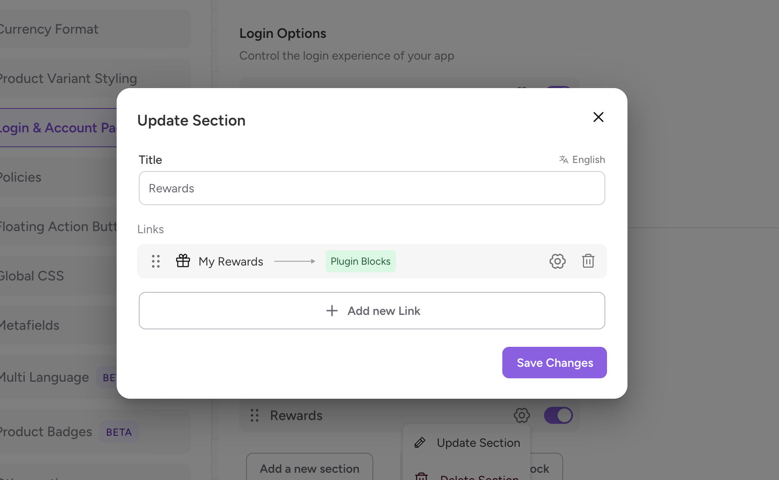
Task: Click the My Rewards link settings gear
Action: point(557,261)
